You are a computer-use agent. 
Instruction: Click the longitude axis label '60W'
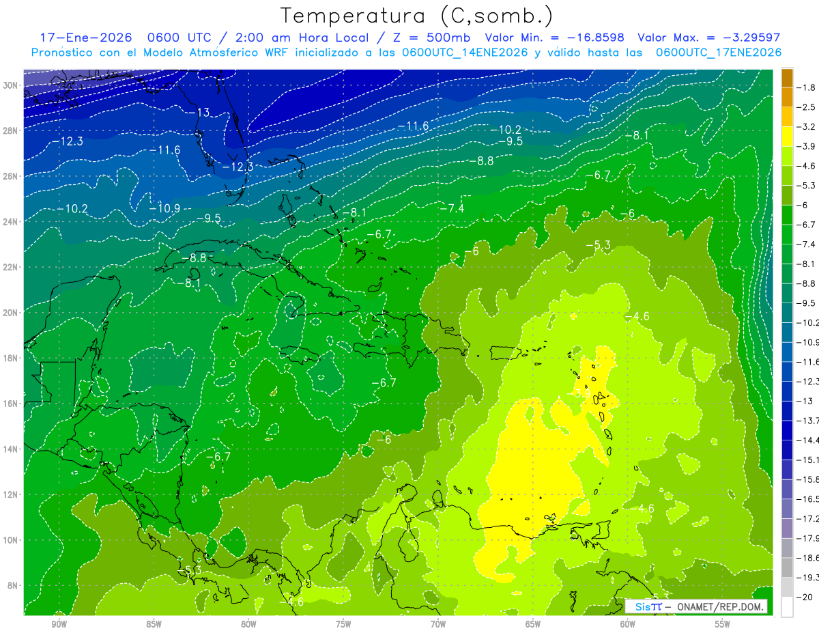[x=628, y=625]
